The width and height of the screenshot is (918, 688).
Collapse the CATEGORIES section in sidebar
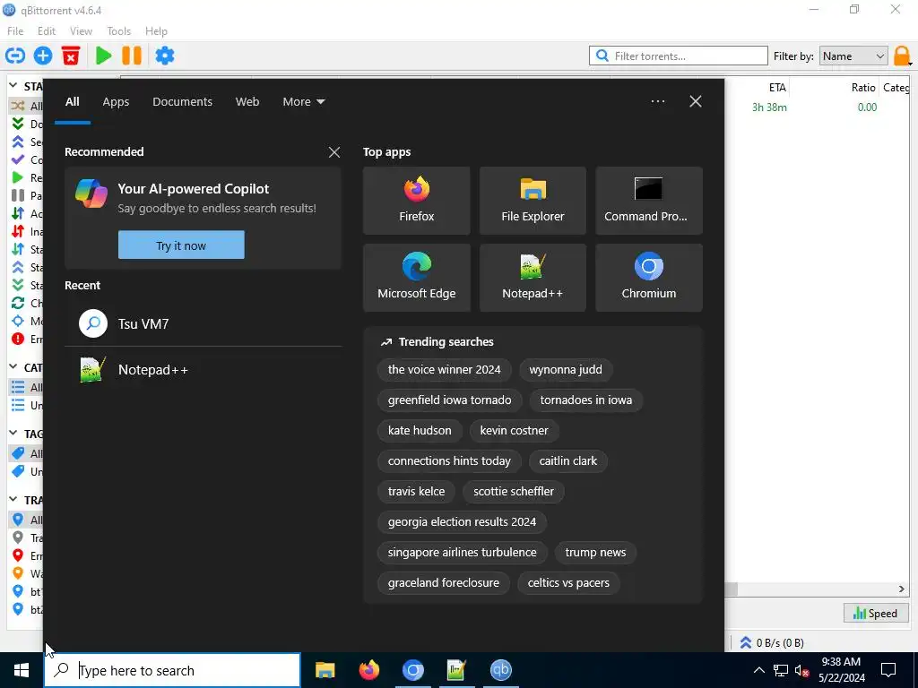[x=13, y=366]
